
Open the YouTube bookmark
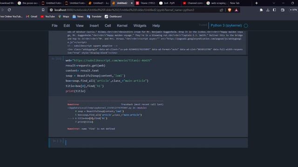pyautogui.click(x=47, y=17)
